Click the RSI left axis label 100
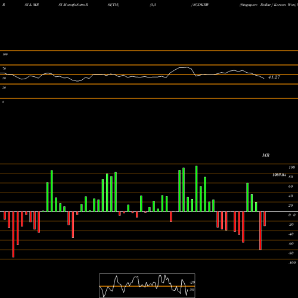This screenshot has height=298, width=298. 5,54
